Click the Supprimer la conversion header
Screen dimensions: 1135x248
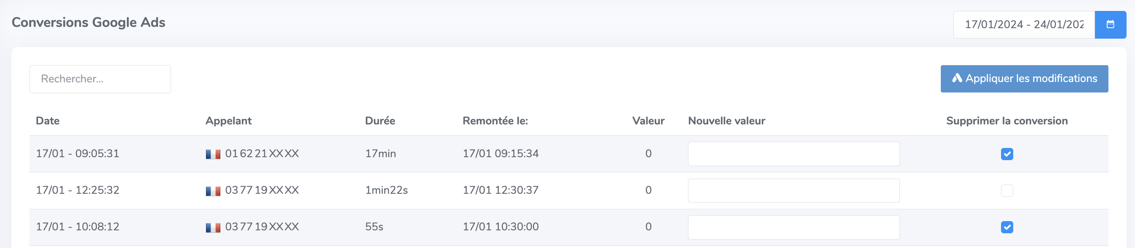pos(1007,121)
